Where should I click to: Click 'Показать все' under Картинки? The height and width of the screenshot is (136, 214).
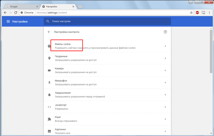point(63,133)
